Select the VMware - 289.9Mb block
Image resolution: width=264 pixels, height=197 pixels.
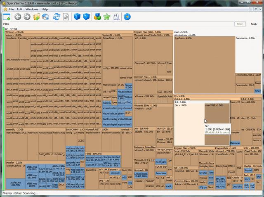(145, 99)
